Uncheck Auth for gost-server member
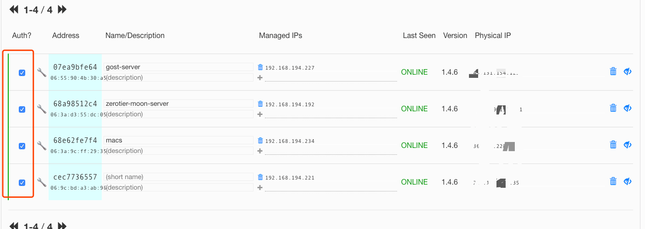Screen dimensions: 645x229 tap(22, 73)
